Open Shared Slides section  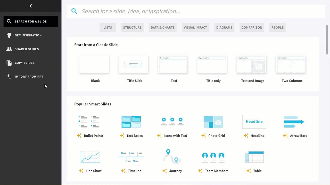tap(31, 49)
